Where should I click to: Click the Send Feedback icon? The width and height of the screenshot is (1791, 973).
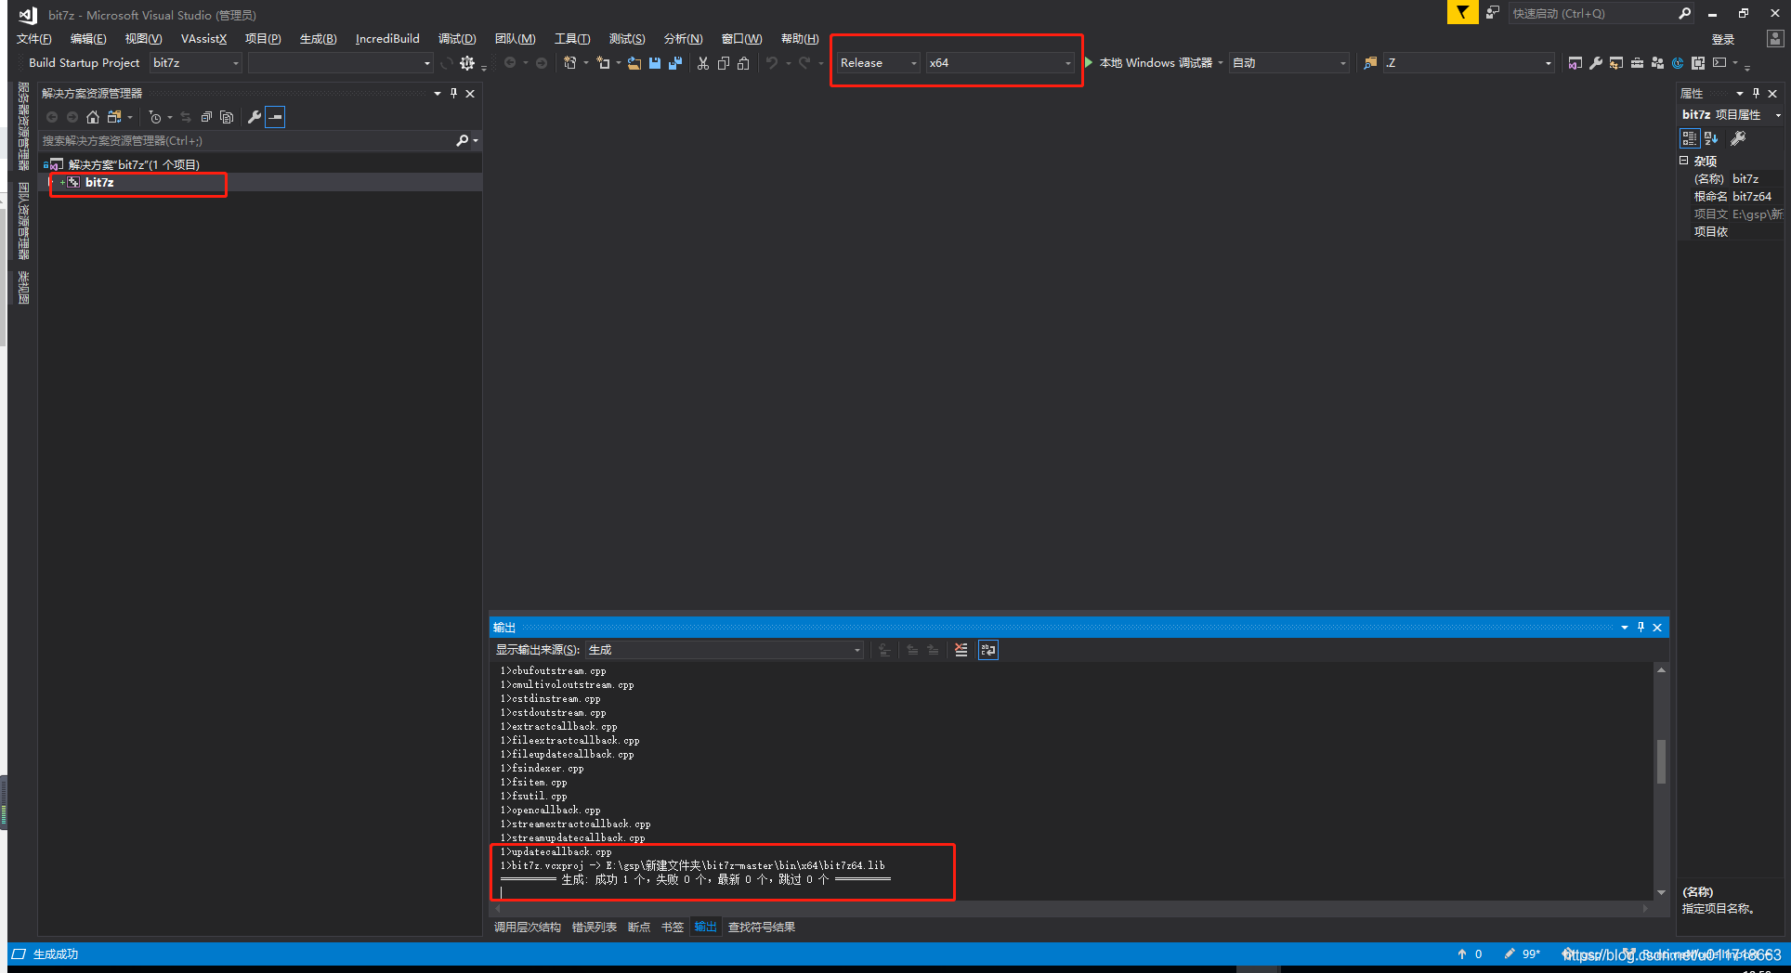point(1493,12)
